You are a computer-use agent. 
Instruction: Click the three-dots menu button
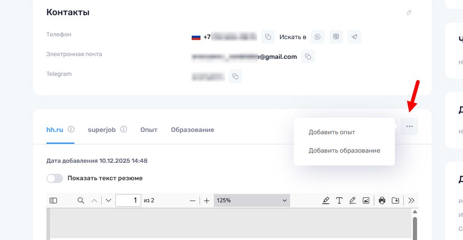409,126
